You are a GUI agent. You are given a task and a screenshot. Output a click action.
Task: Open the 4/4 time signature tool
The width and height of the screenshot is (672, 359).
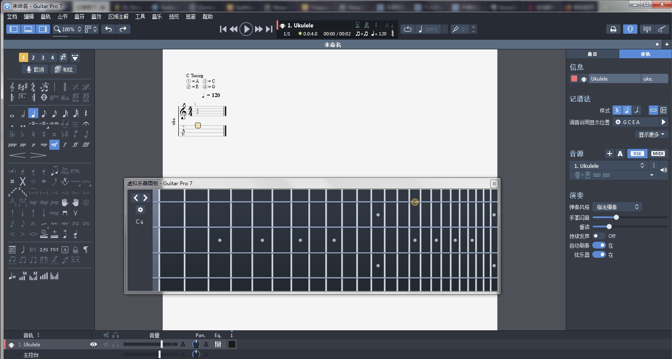click(x=33, y=87)
